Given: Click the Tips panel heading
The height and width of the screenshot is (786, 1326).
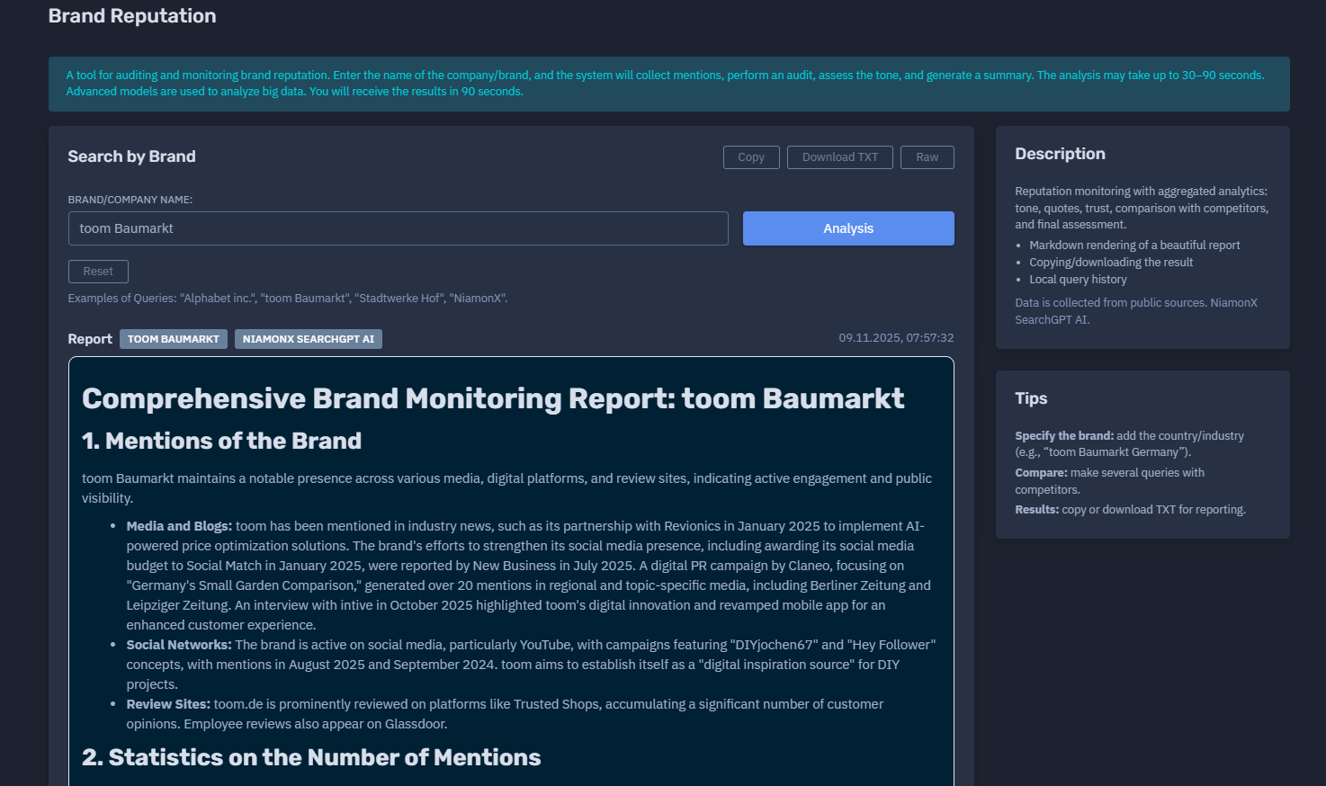Looking at the screenshot, I should (1031, 398).
